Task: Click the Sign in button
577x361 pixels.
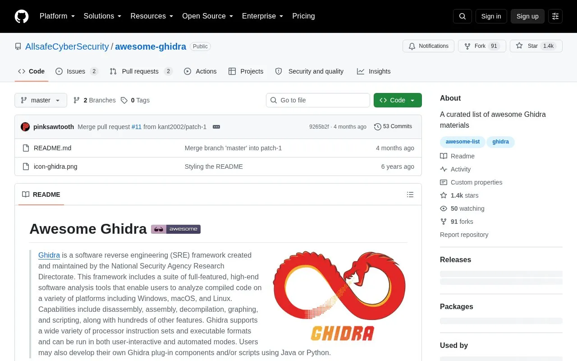Action: click(491, 16)
